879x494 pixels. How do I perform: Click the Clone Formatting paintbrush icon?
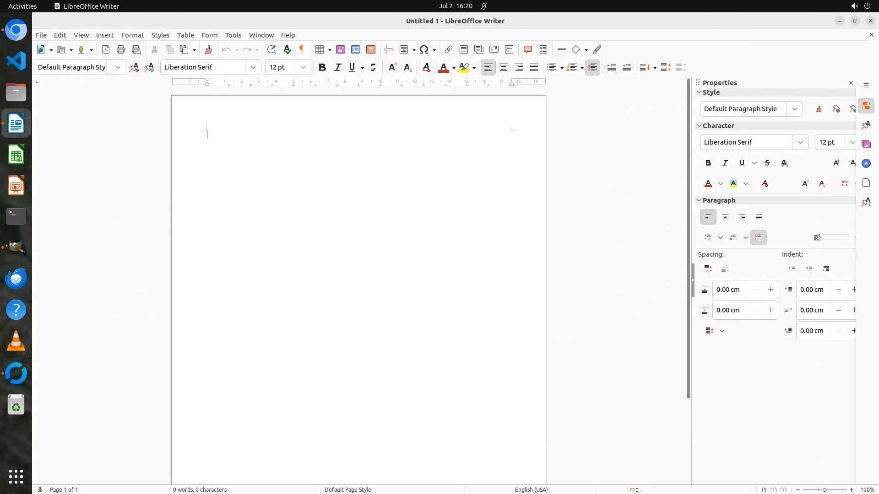(208, 49)
